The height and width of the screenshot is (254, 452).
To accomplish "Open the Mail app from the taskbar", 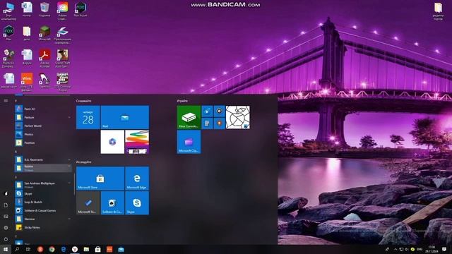I will 121,249.
